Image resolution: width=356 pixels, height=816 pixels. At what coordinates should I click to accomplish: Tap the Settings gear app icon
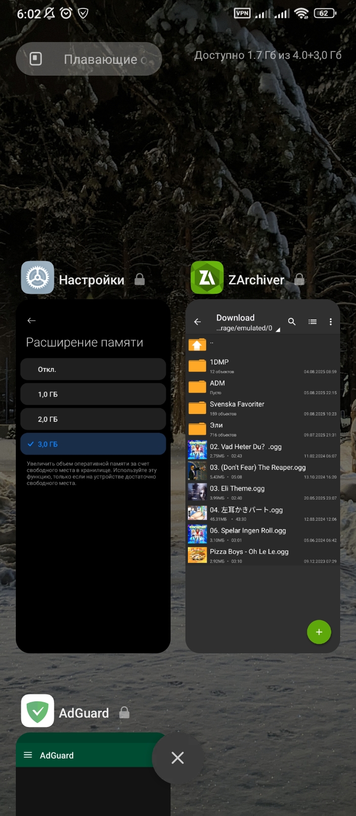[38, 278]
